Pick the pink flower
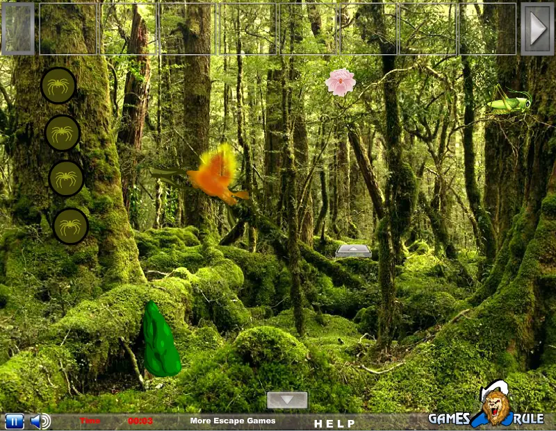 point(341,82)
